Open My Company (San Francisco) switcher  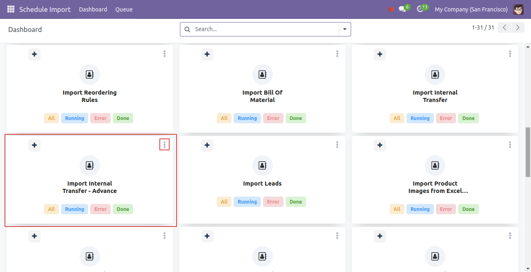[x=471, y=9]
